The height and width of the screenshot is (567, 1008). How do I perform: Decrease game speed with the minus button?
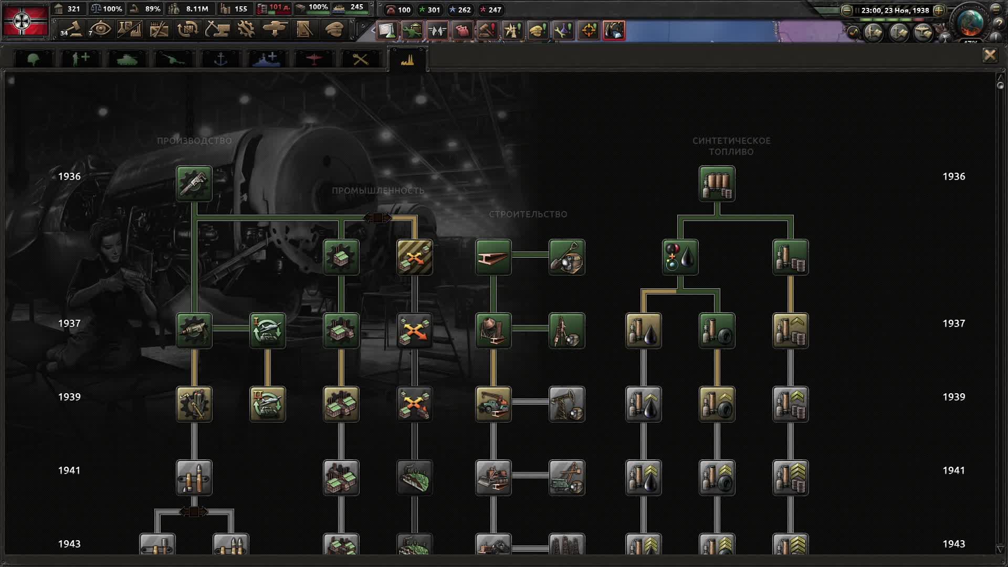pyautogui.click(x=846, y=10)
